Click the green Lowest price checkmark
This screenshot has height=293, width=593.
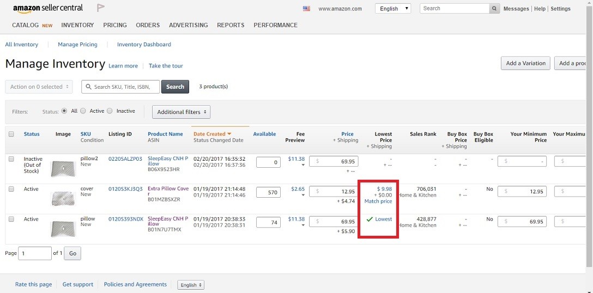point(370,219)
